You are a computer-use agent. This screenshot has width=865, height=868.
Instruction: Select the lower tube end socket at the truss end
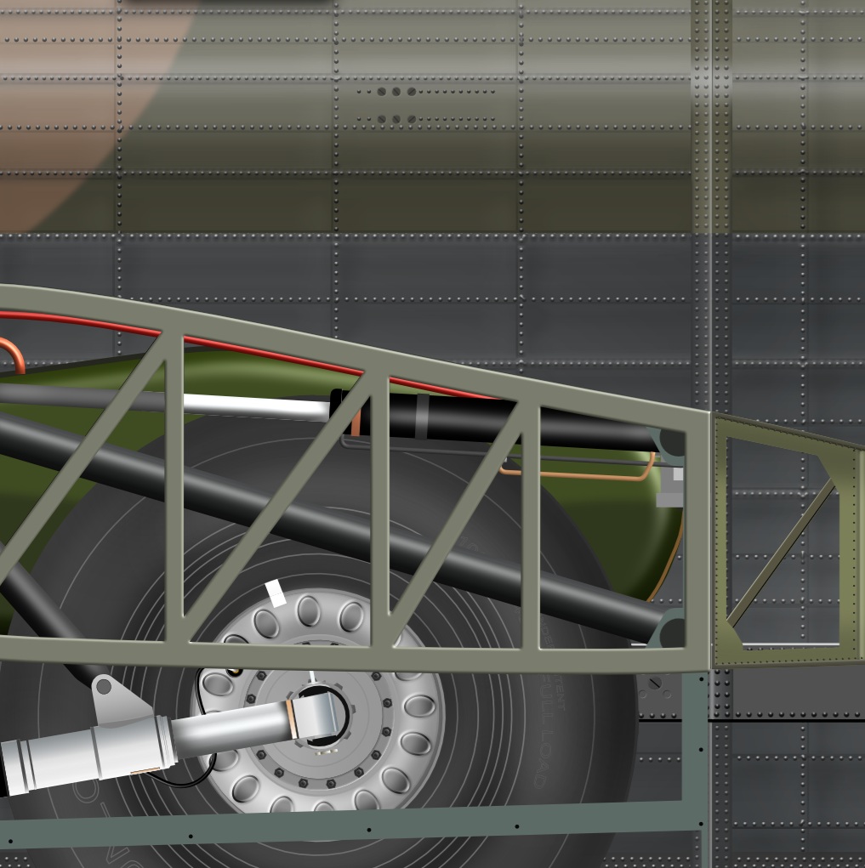pos(670,631)
